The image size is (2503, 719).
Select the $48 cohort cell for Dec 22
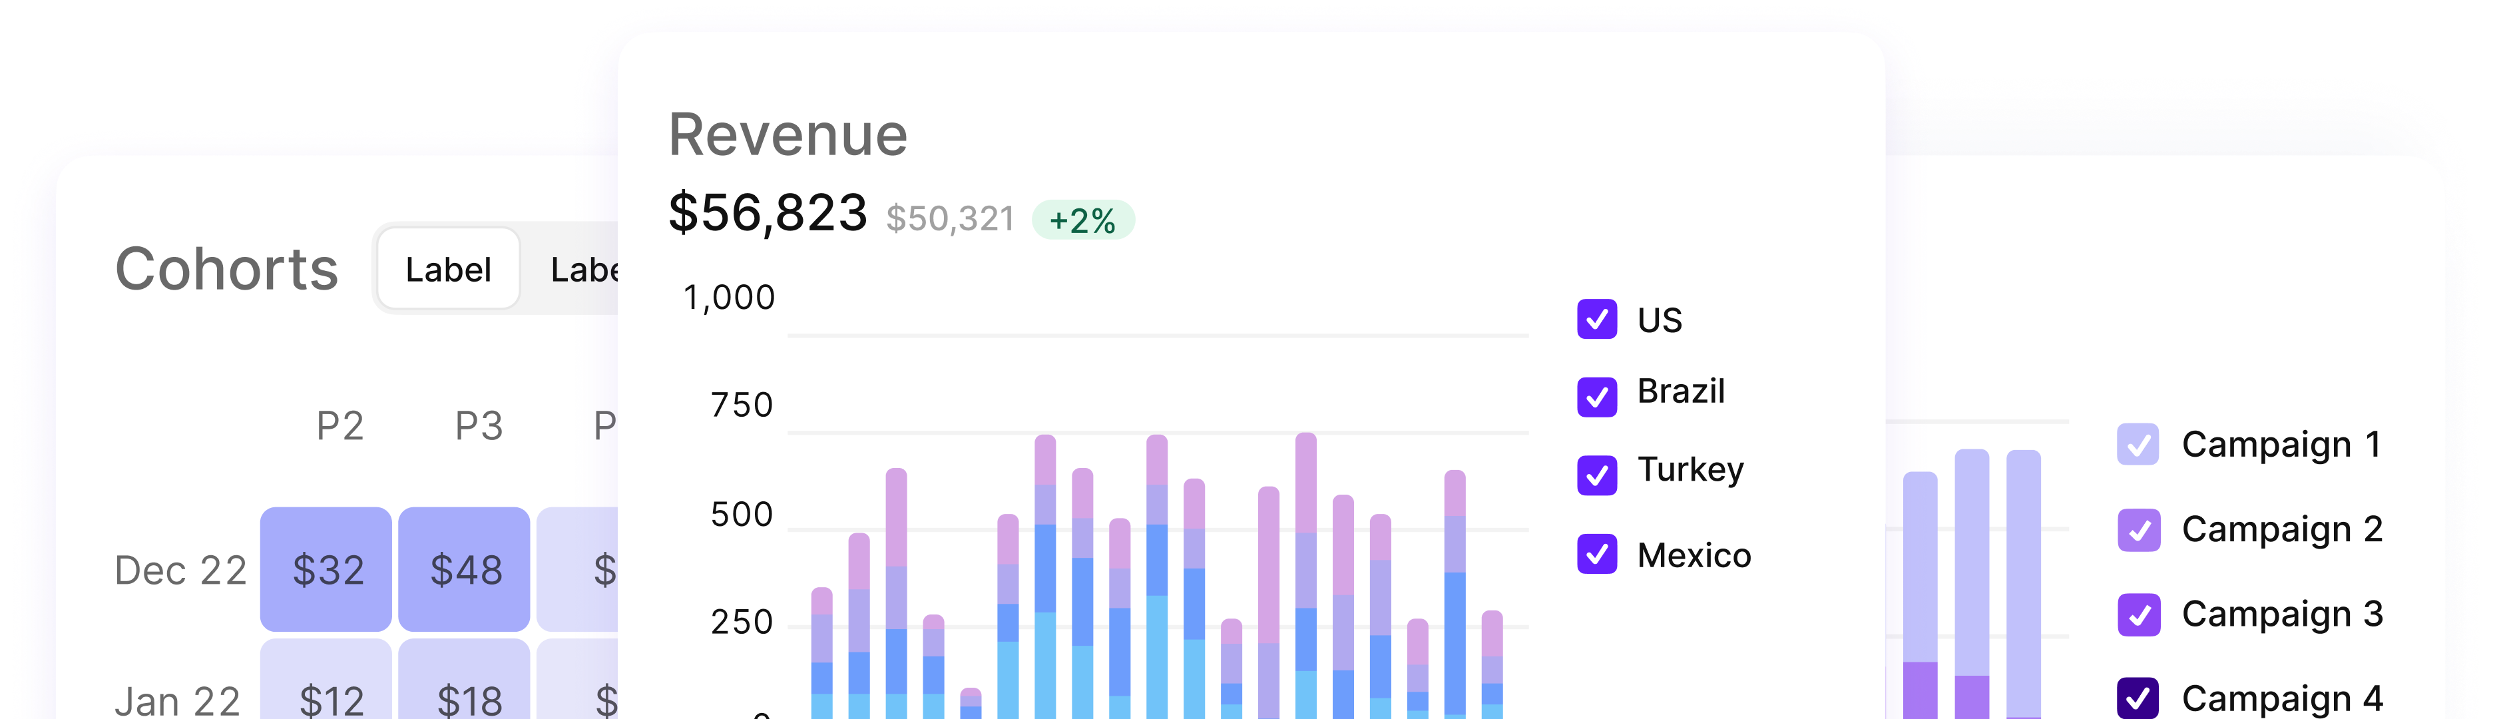tap(463, 571)
